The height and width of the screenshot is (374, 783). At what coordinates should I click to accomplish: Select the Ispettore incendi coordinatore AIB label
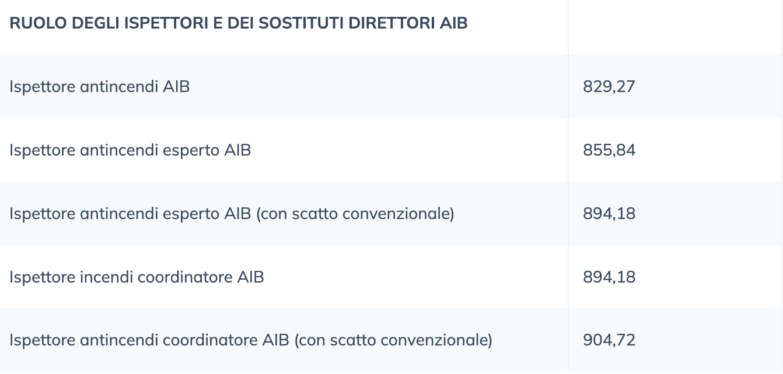click(137, 277)
